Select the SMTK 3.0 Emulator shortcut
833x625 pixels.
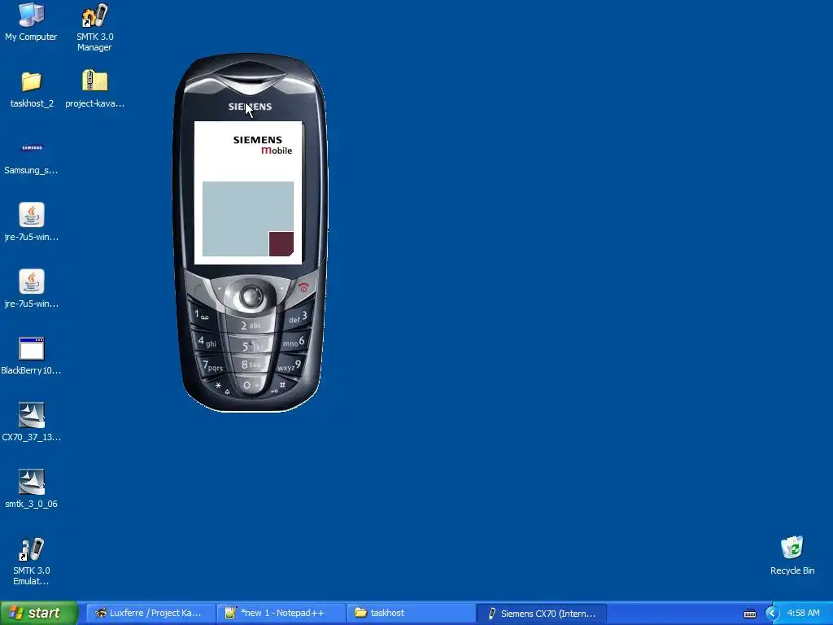point(32,562)
